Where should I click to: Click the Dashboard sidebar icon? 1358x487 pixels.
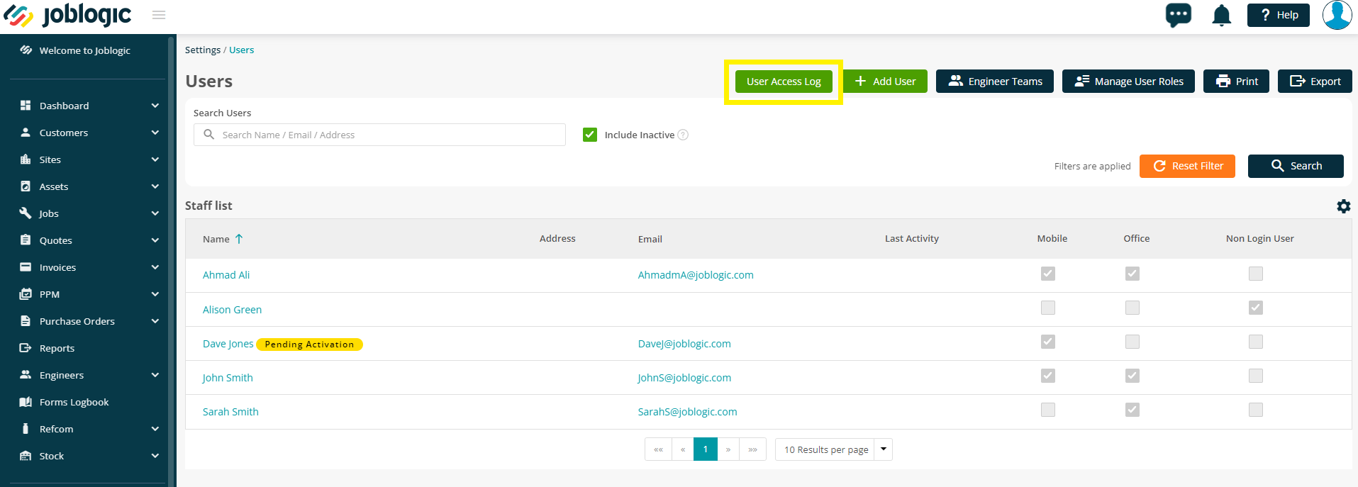point(26,106)
